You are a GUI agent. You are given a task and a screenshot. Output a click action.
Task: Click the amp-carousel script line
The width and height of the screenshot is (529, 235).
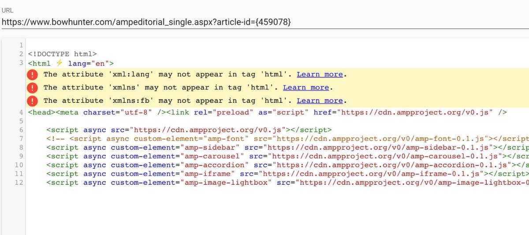pyautogui.click(x=287, y=156)
